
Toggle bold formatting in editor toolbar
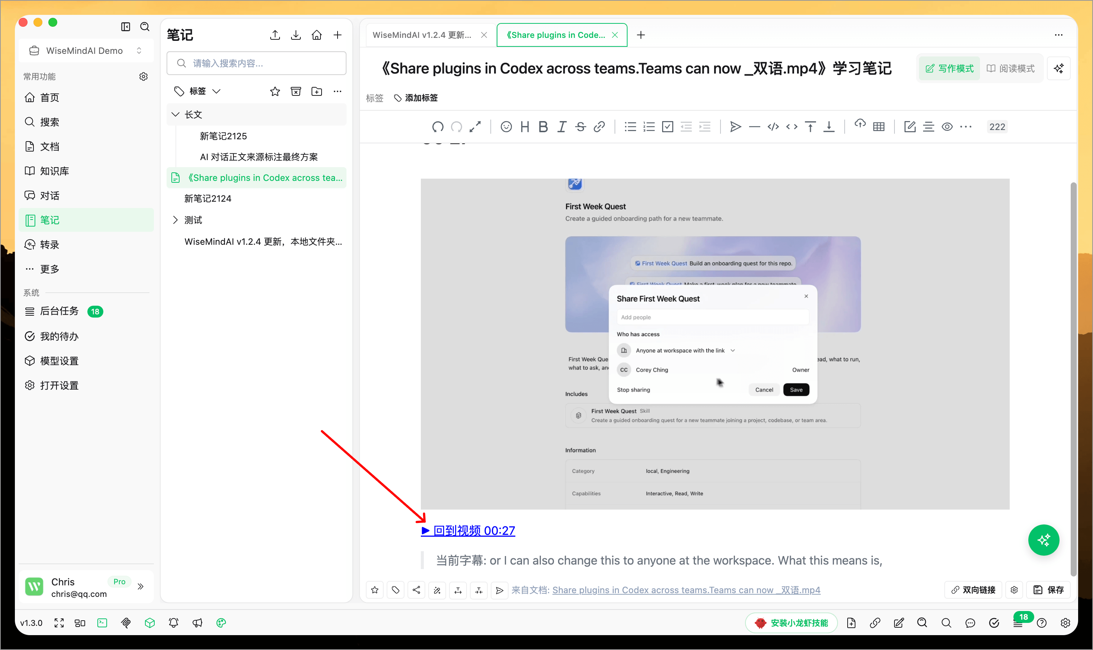click(543, 127)
